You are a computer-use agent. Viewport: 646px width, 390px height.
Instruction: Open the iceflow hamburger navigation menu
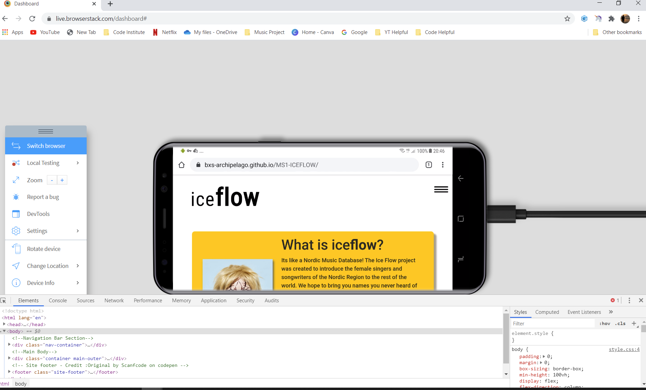click(441, 189)
